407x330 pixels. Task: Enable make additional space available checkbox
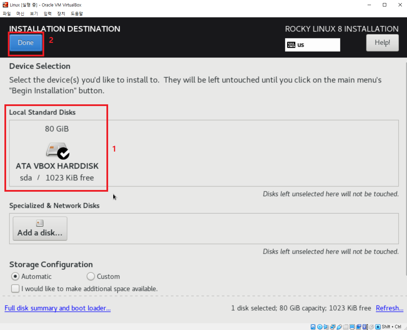[15, 289]
